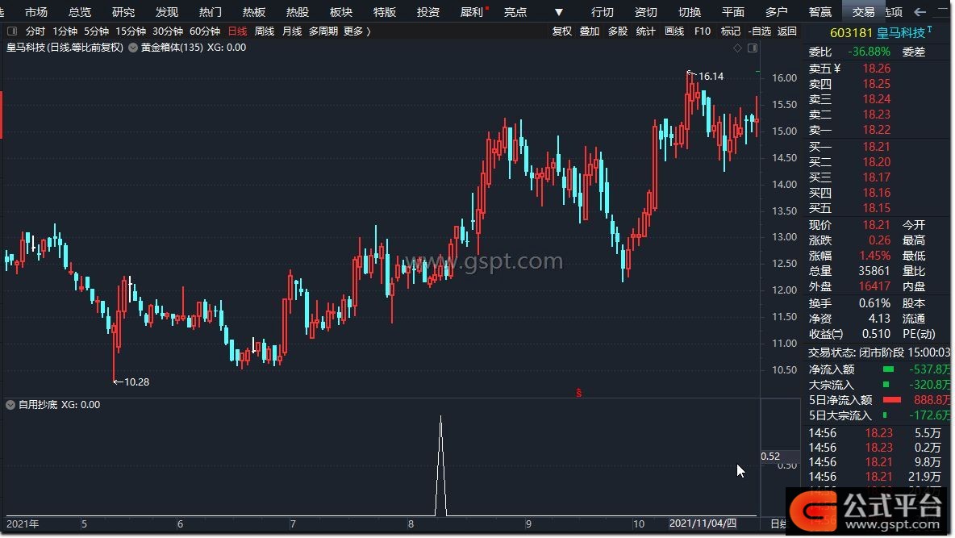955x538 pixels.
Task: Open F10 company information
Action: click(703, 31)
